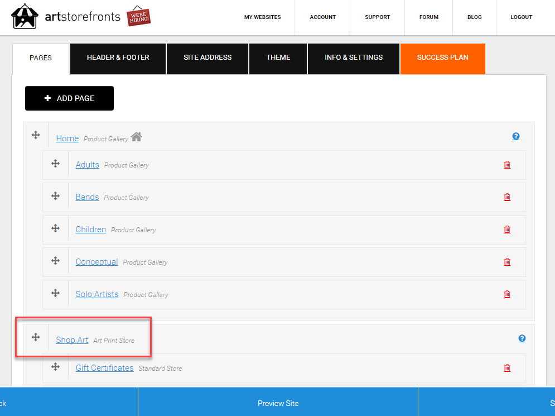The height and width of the screenshot is (416, 555).
Task: Open the Theme tab
Action: pos(278,59)
